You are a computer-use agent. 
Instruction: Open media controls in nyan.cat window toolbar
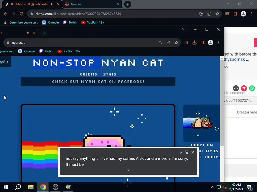(x=186, y=42)
